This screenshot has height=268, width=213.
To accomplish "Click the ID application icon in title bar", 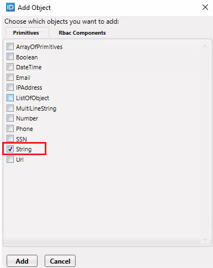I will click(x=10, y=7).
